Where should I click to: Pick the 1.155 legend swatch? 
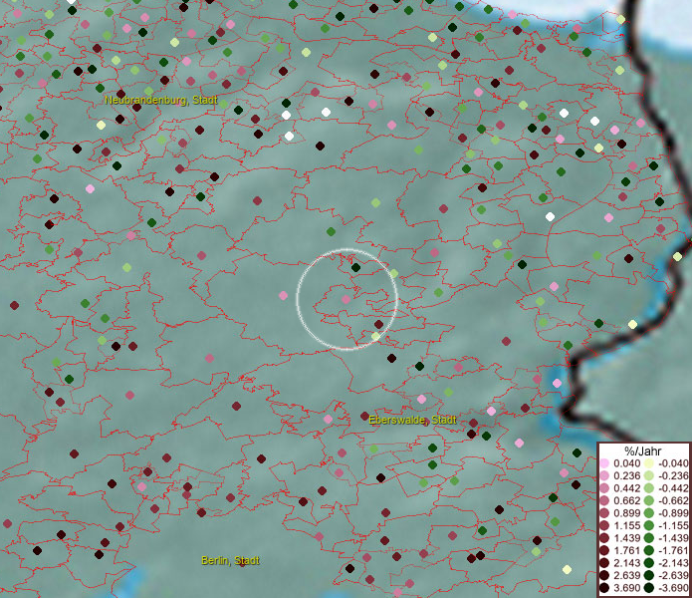click(604, 525)
